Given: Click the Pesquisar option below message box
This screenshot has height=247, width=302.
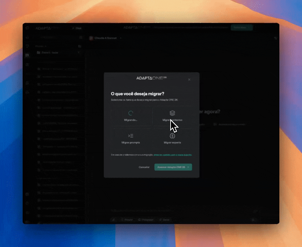Looking at the screenshot, I should pos(146,220).
